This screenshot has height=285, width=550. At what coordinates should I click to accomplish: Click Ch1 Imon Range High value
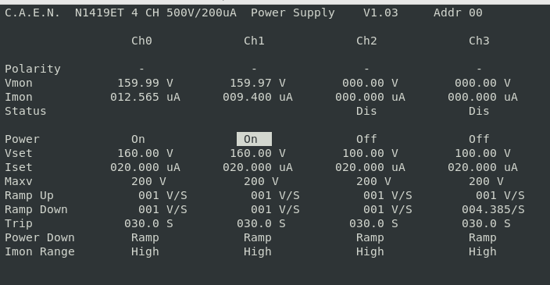click(258, 252)
